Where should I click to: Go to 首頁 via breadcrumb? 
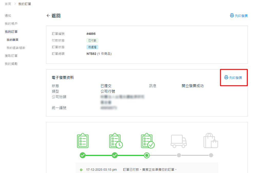pyautogui.click(x=8, y=4)
